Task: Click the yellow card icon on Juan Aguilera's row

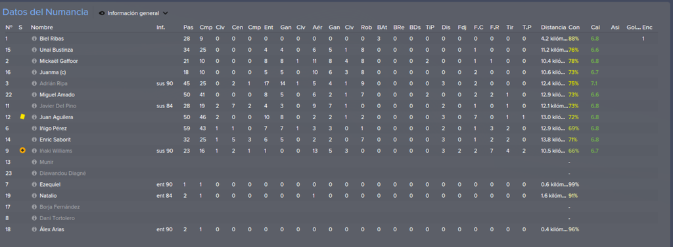Action: click(x=23, y=117)
